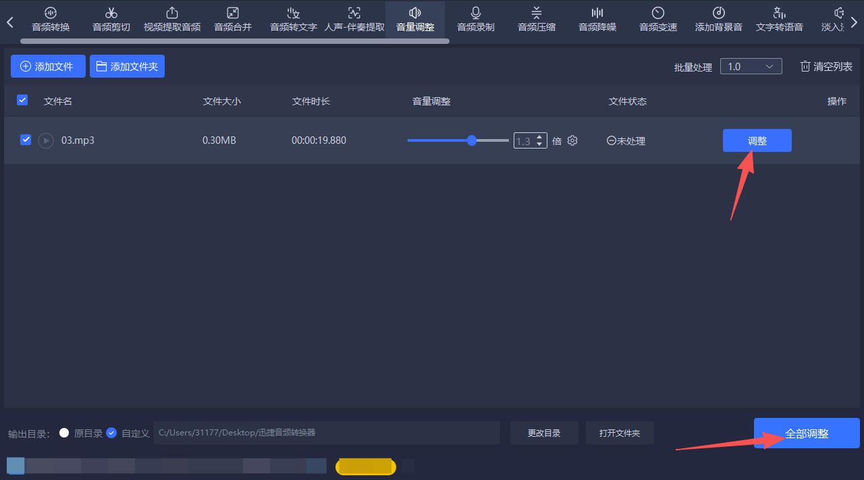Click the 调整 button for 03.mp3
The image size is (864, 480).
[757, 140]
